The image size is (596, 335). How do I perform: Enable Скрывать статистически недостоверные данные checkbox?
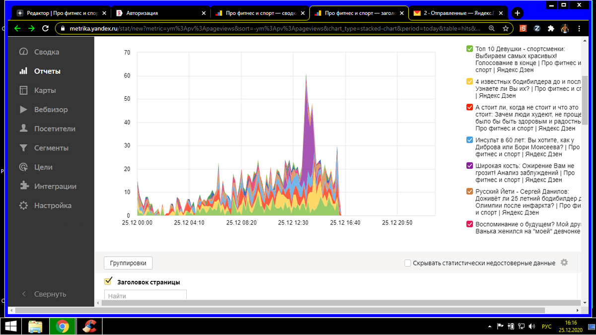408,263
